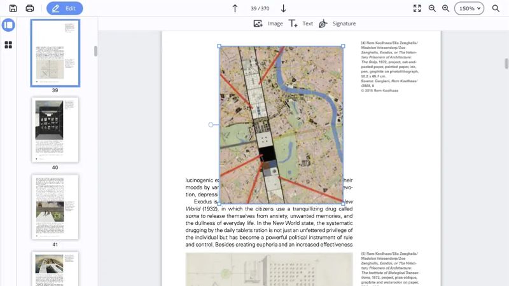Open the 150% zoom dropdown
Viewport: 509px width, 286px height.
coord(469,8)
